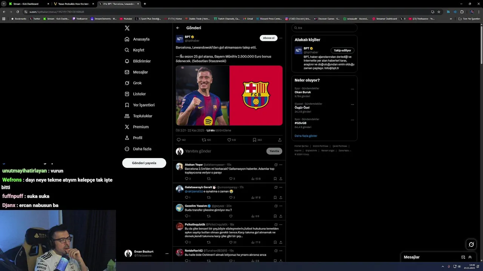Viewport: 483px width, 271px height.
Task: Open Bildirimler notifications
Action: pyautogui.click(x=138, y=61)
